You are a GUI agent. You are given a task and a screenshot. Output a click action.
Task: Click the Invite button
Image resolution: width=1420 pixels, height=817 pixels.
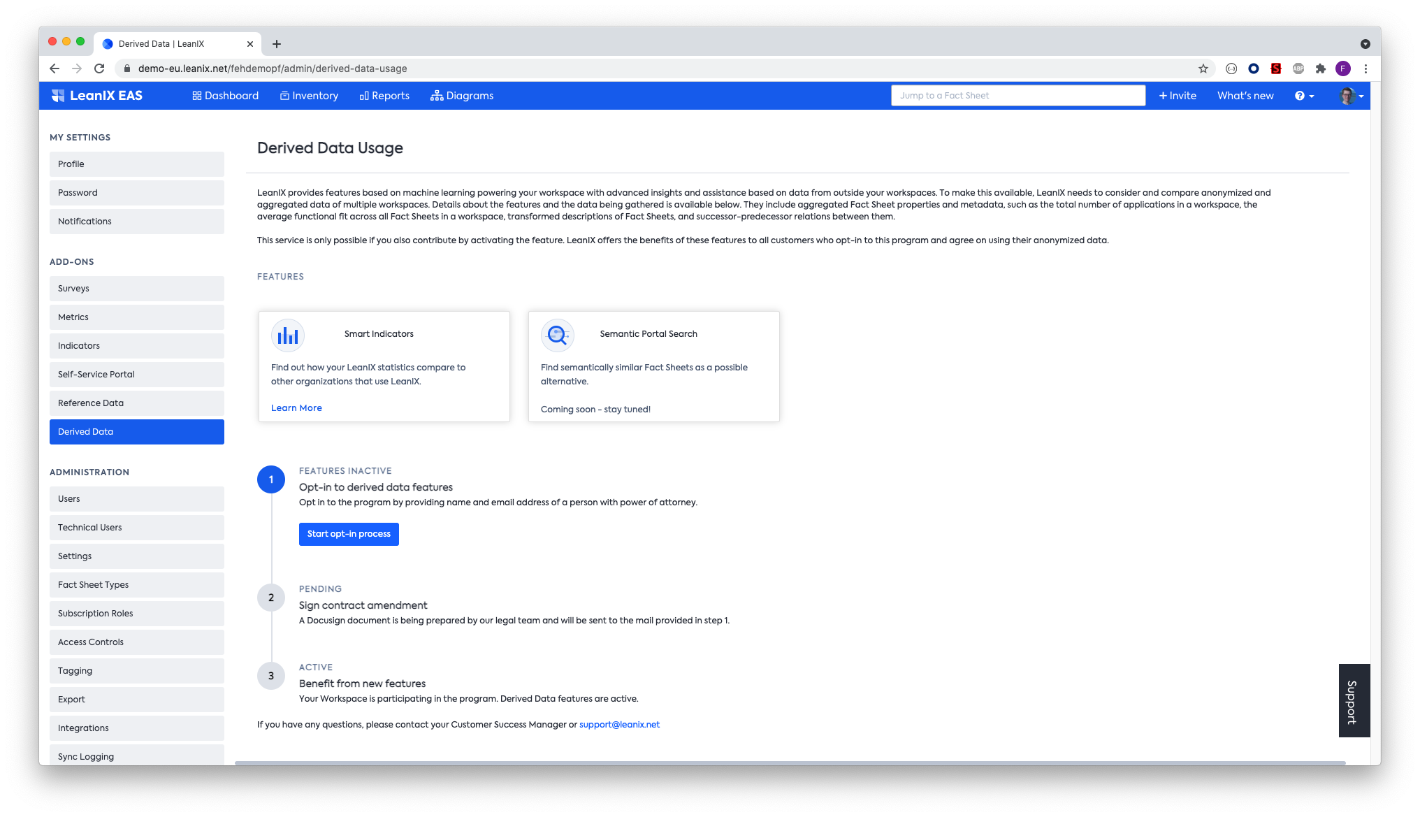pos(1178,96)
